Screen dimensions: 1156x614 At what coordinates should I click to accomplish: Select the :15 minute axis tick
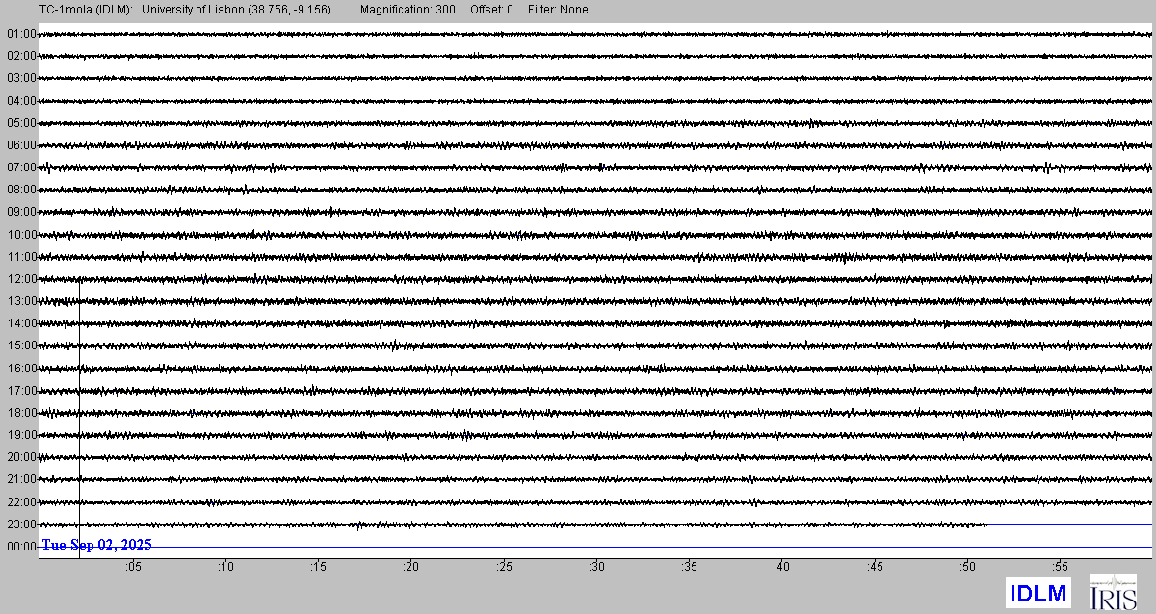(x=319, y=567)
